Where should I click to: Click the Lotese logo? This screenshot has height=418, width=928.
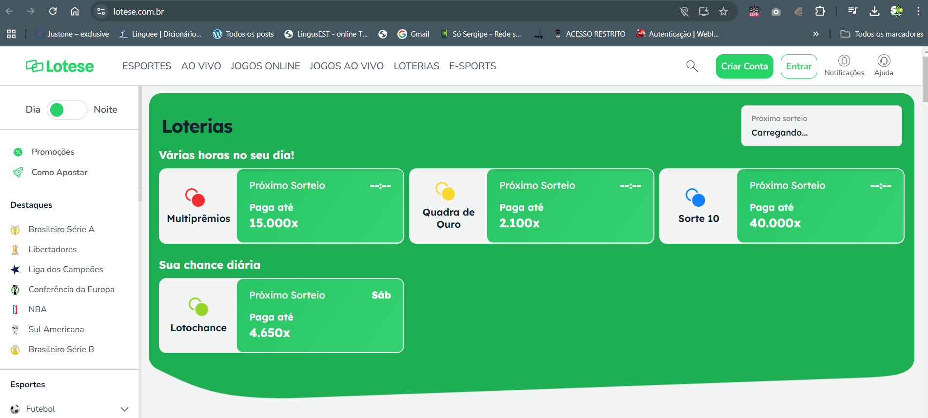click(59, 66)
